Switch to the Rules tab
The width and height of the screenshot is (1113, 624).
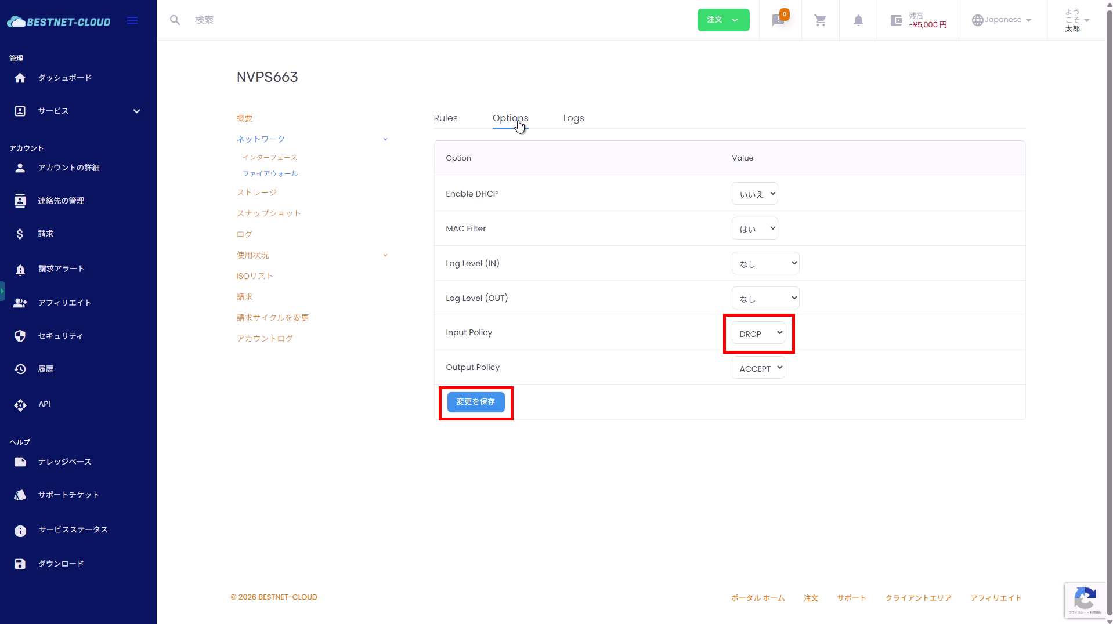coord(445,118)
